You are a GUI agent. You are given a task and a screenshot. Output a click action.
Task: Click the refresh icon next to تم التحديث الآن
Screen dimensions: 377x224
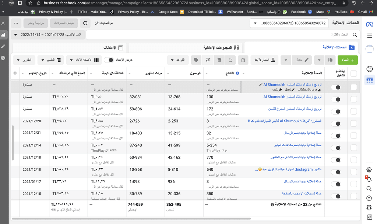click(85, 23)
